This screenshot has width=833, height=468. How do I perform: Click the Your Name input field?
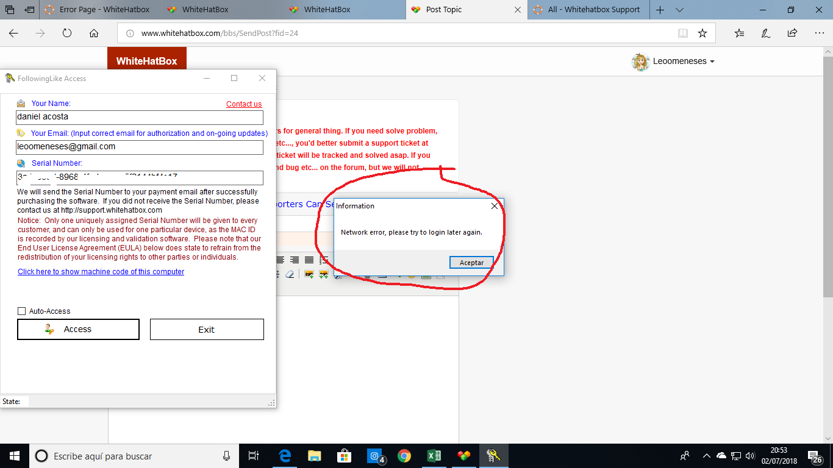pyautogui.click(x=140, y=117)
